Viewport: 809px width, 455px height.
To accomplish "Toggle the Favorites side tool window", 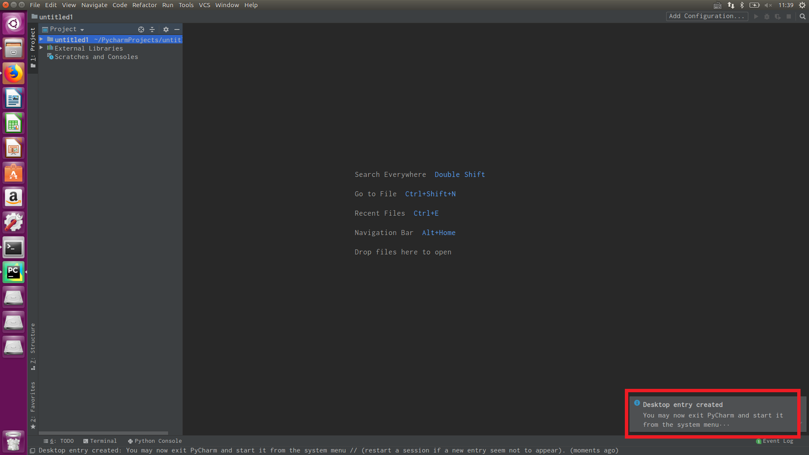I will tap(33, 404).
